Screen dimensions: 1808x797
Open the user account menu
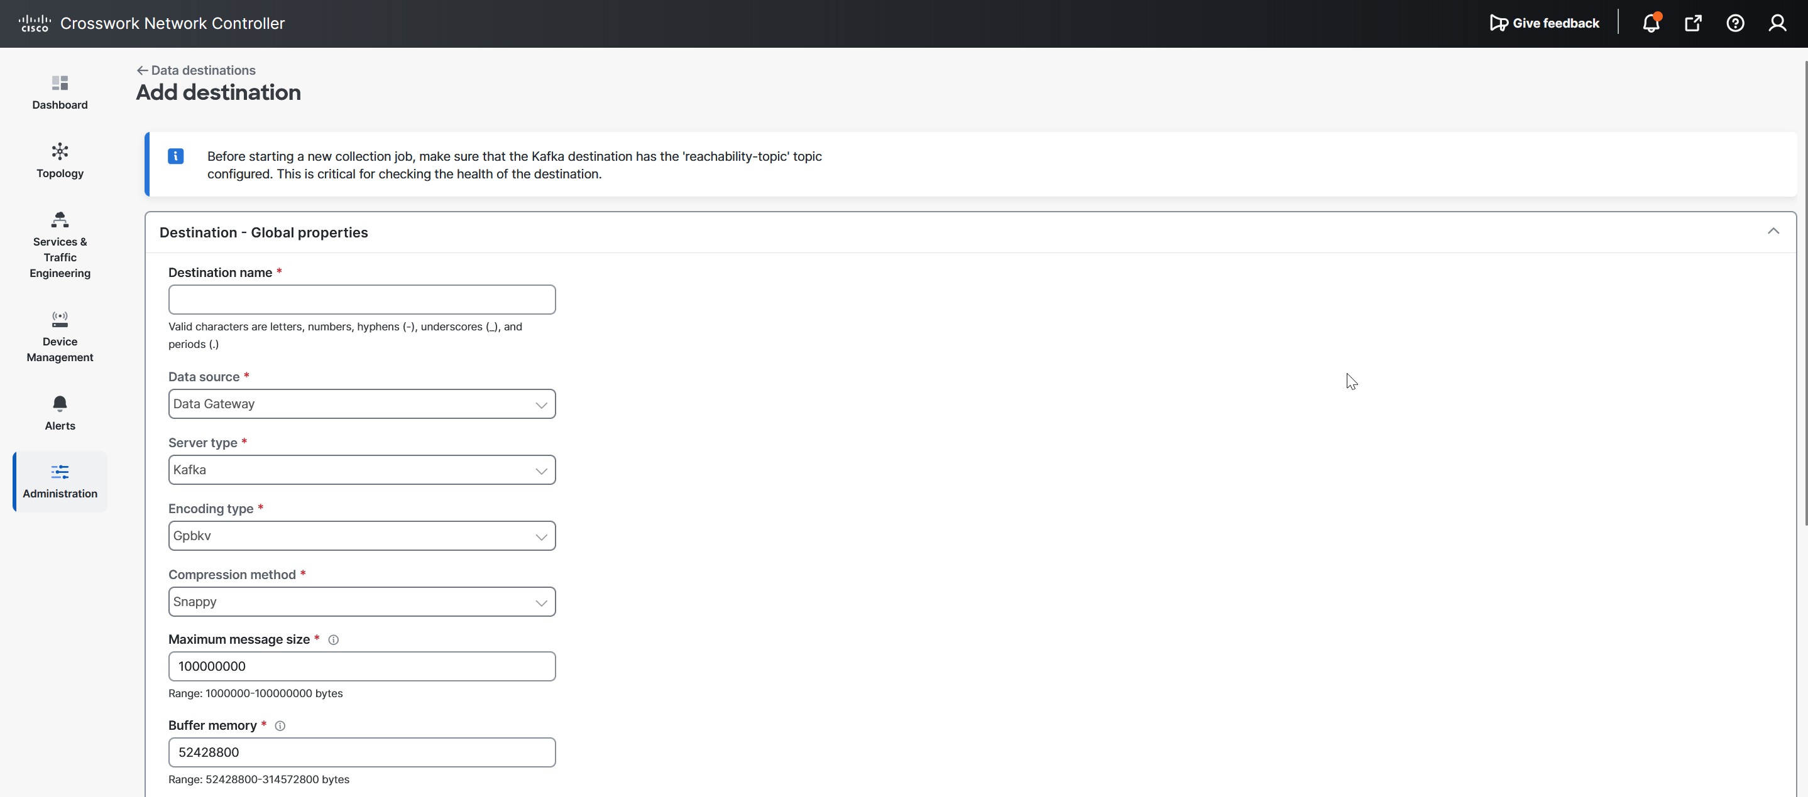(1778, 23)
